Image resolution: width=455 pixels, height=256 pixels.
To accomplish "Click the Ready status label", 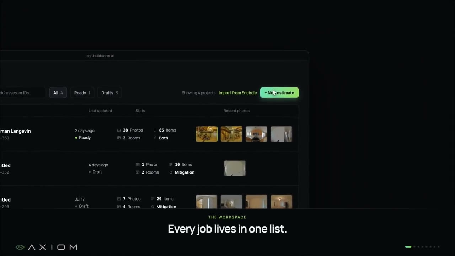I will coord(85,138).
